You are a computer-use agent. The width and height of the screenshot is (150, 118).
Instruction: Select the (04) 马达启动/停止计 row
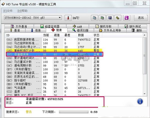click(54, 47)
